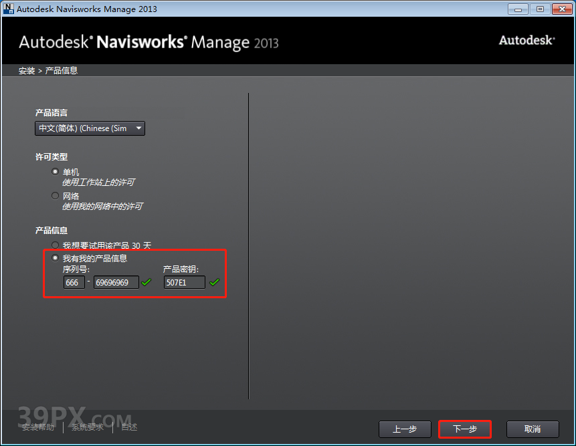Image resolution: width=576 pixels, height=446 pixels.
Task: Select the 单机 license type radio button
Action: coord(55,171)
